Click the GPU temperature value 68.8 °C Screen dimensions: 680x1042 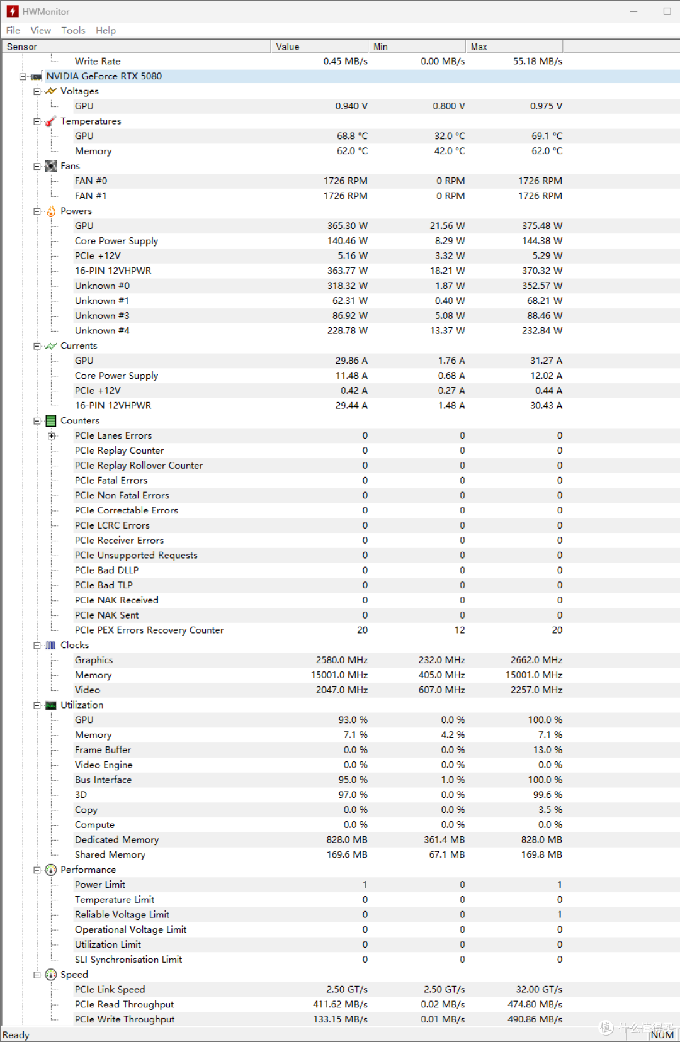pos(353,136)
